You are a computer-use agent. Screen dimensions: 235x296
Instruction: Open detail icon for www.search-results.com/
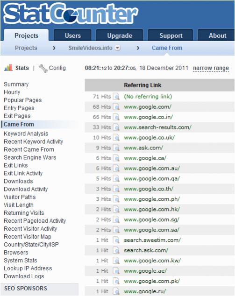point(116,127)
